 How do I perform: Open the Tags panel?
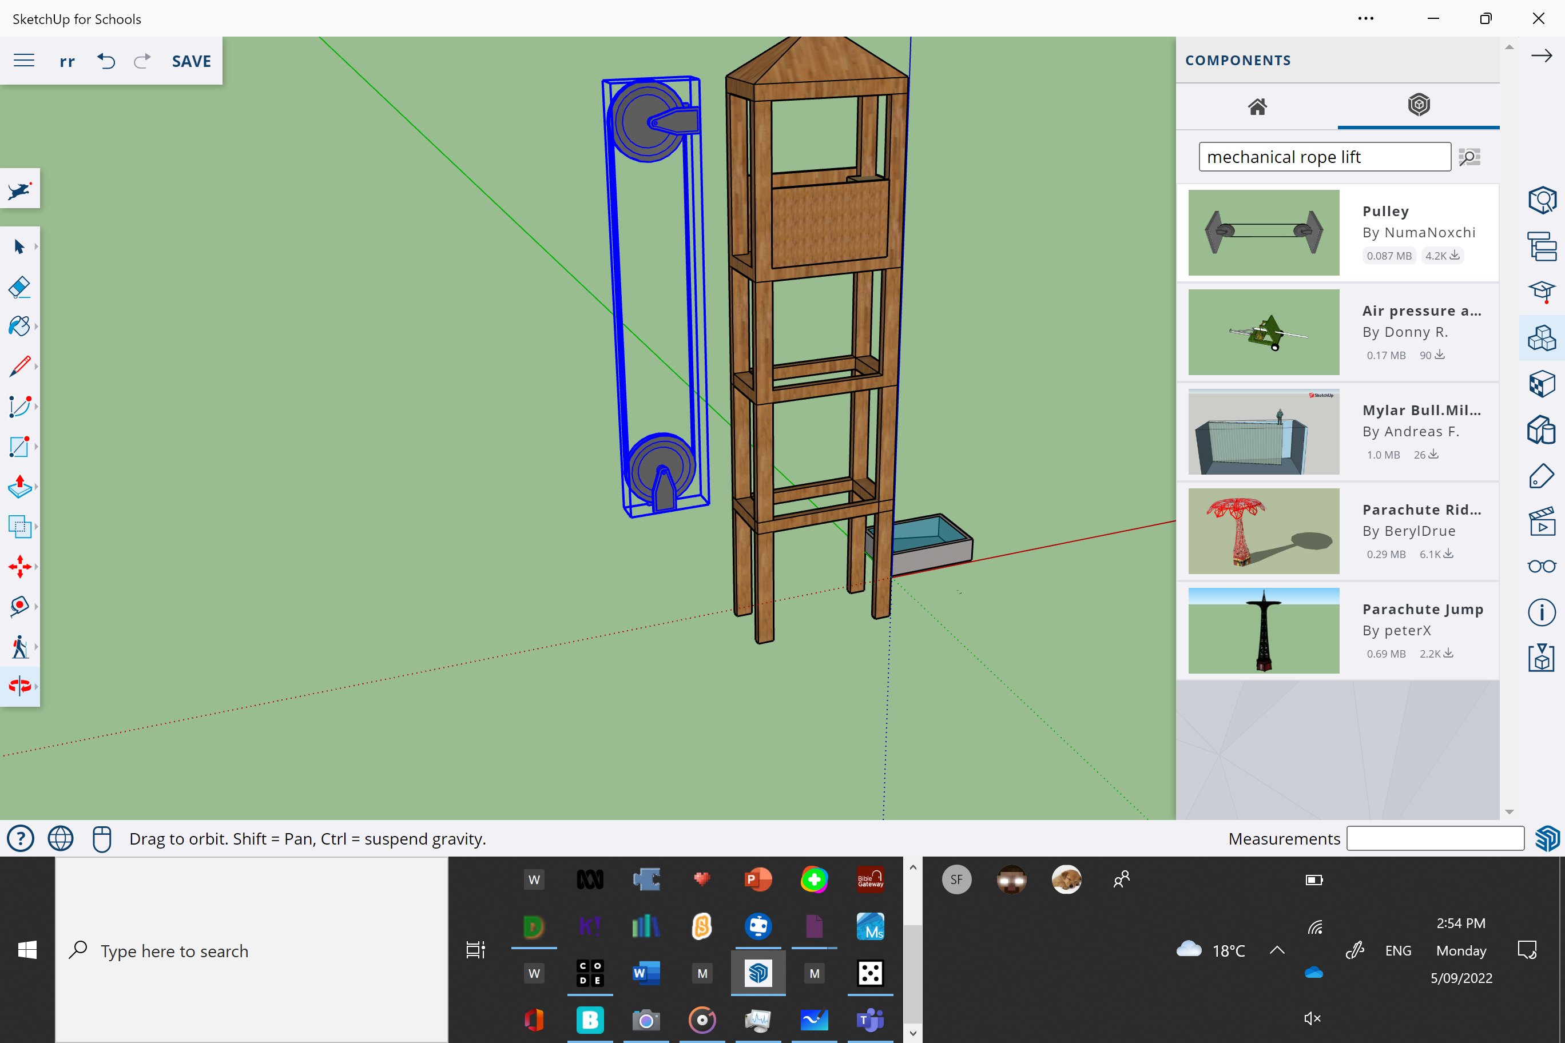pos(1542,476)
